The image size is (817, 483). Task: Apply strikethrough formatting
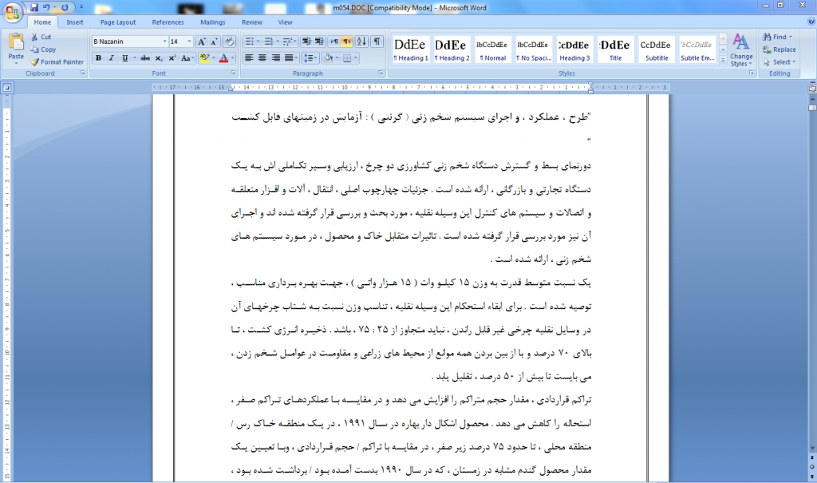(145, 58)
